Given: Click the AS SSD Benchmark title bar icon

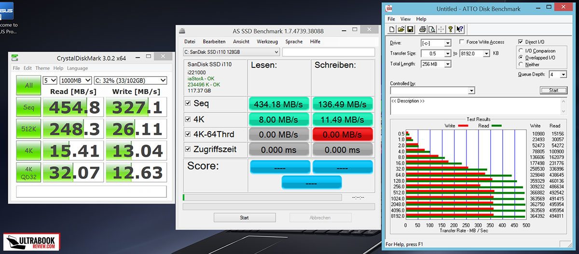Looking at the screenshot, I should pos(182,30).
